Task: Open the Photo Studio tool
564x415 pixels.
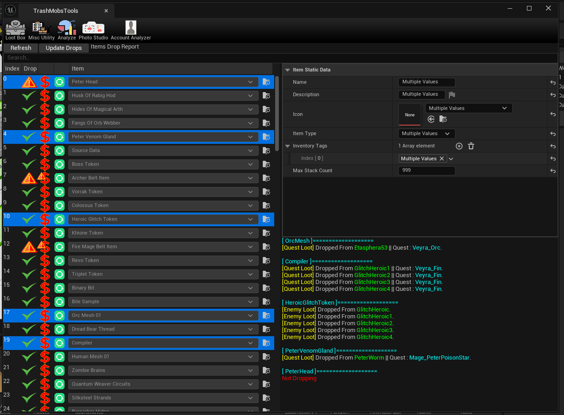Action: (x=93, y=30)
